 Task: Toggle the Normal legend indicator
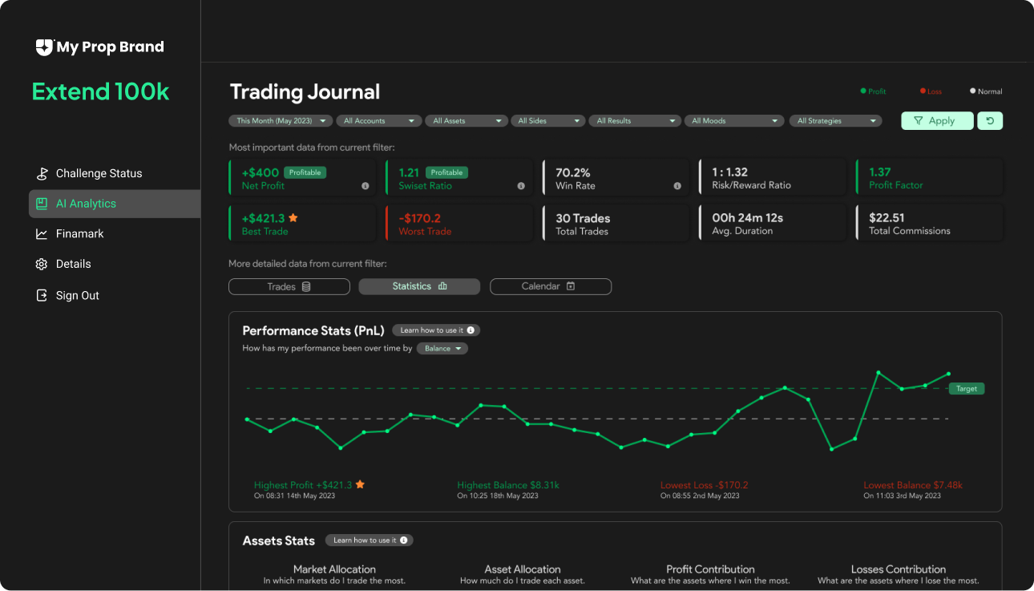(986, 91)
